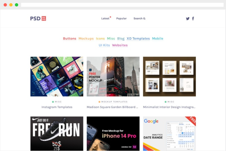The height and width of the screenshot is (151, 226).
Task: Click MISC tag under Minimalist Interior Design
Action: click(171, 102)
